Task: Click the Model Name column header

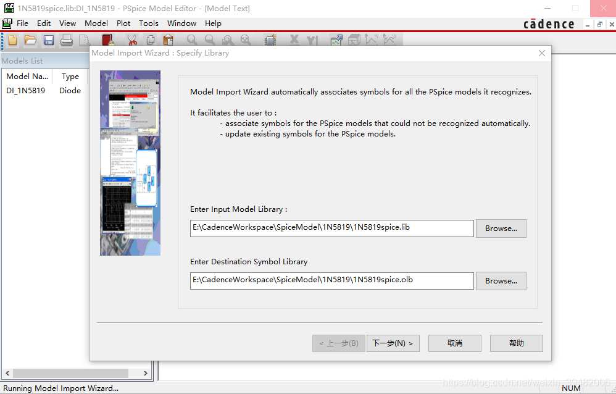Action: pos(27,77)
